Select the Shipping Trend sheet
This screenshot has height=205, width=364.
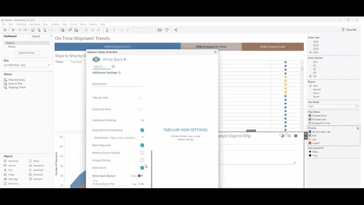[x=17, y=87]
